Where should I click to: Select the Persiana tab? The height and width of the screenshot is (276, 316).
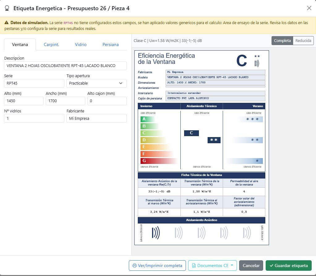(x=111, y=44)
